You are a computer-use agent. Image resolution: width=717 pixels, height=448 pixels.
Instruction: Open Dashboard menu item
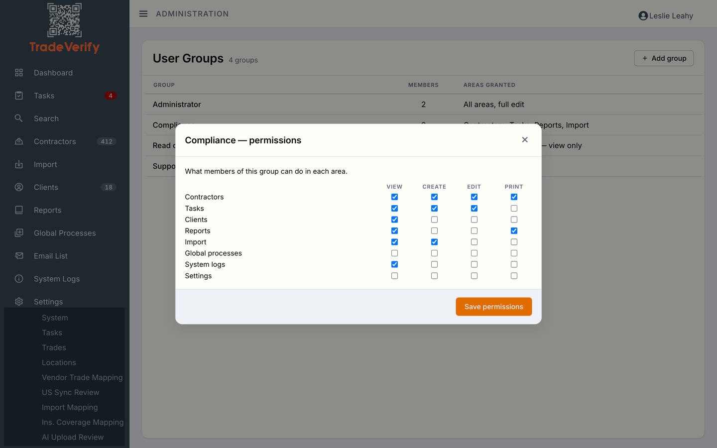coord(65,73)
